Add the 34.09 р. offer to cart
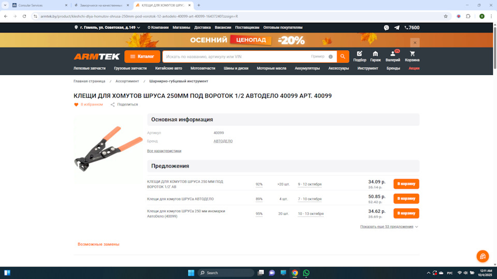 pyautogui.click(x=406, y=183)
